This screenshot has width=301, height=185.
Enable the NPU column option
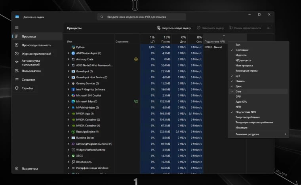click(258, 107)
